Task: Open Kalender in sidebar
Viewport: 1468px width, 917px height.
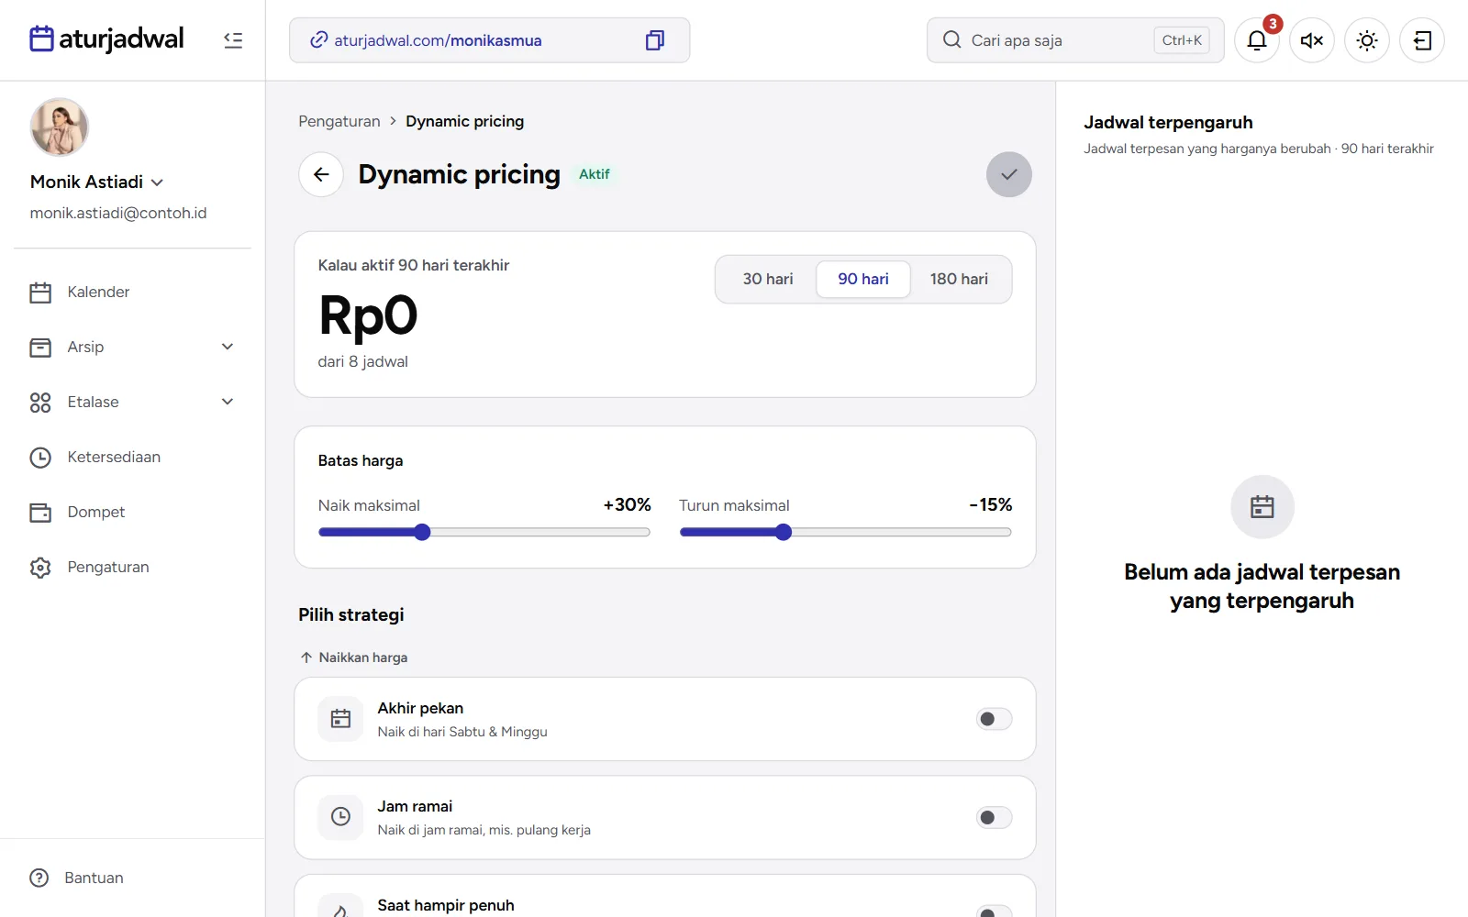Action: tap(132, 292)
